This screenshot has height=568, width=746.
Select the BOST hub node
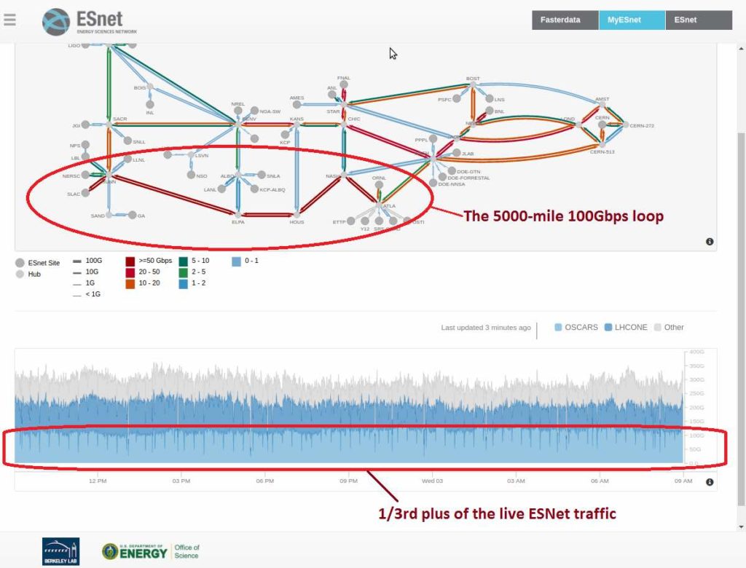pos(473,85)
